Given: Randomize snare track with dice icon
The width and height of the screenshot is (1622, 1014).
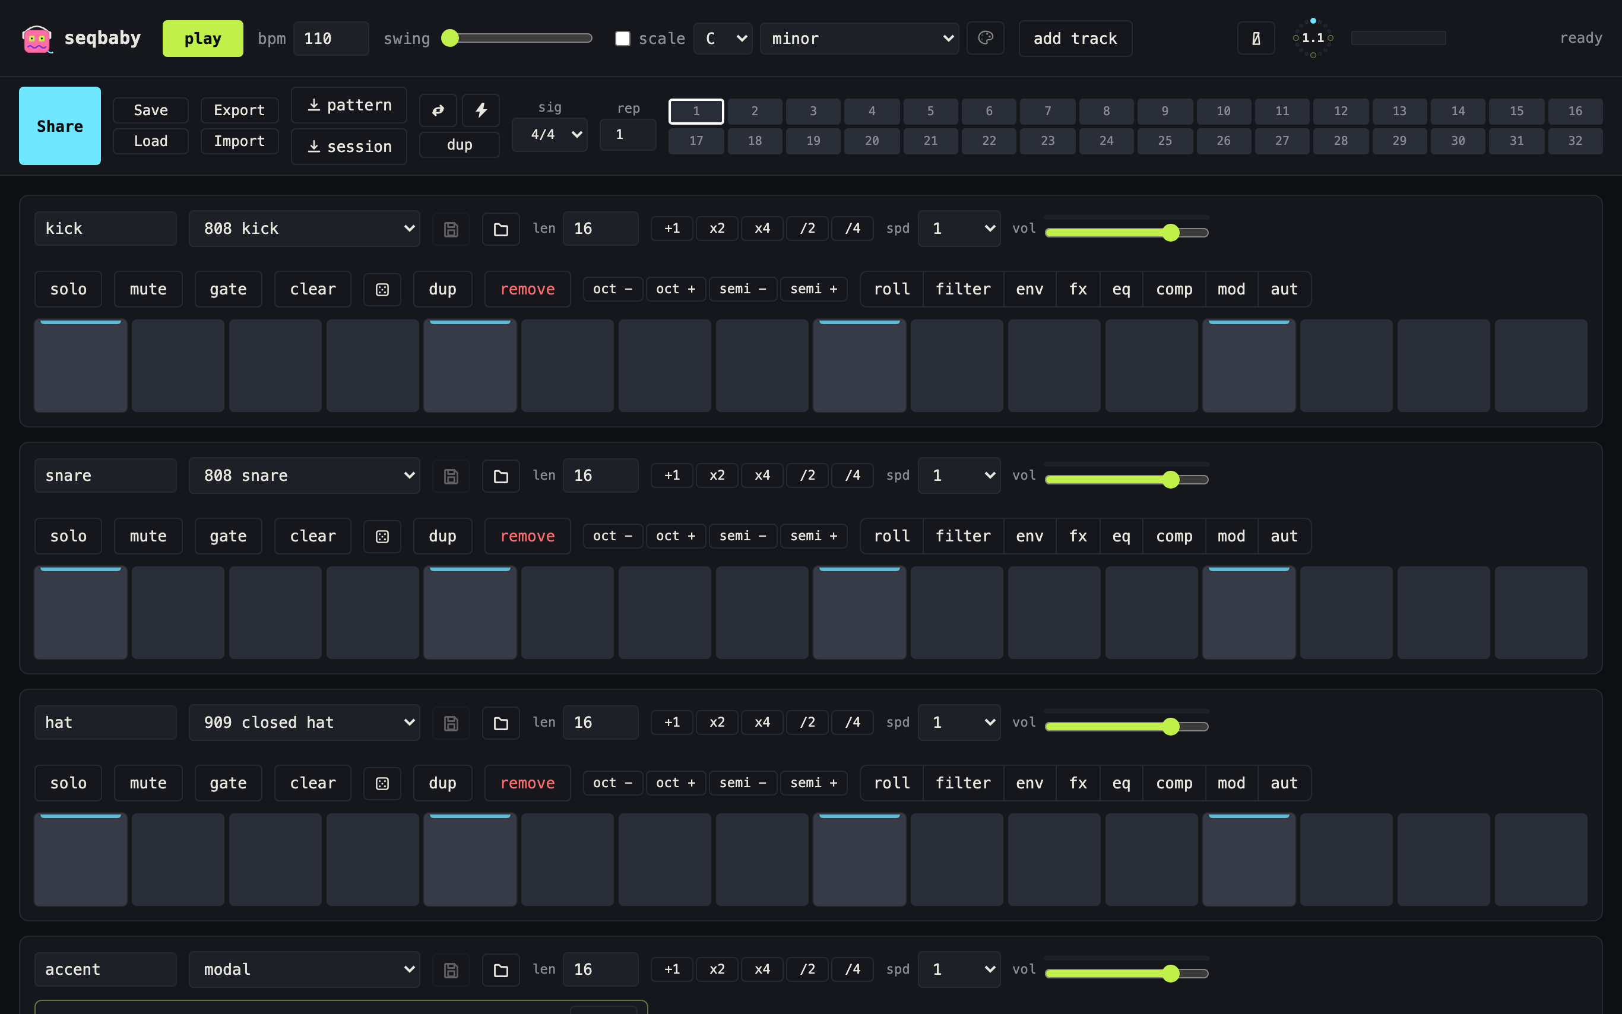Looking at the screenshot, I should pos(382,536).
